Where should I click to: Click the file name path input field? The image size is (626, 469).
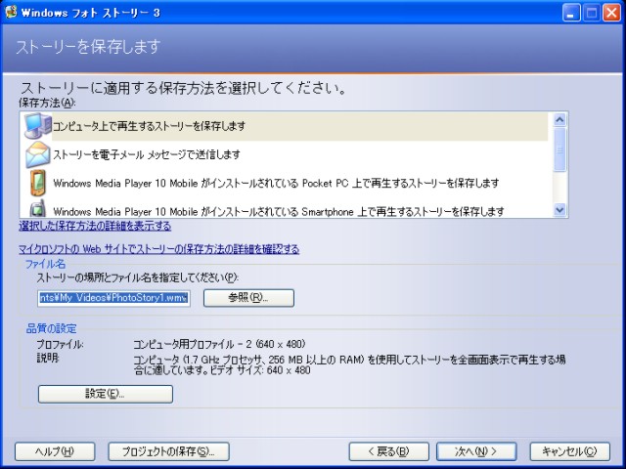tap(113, 298)
